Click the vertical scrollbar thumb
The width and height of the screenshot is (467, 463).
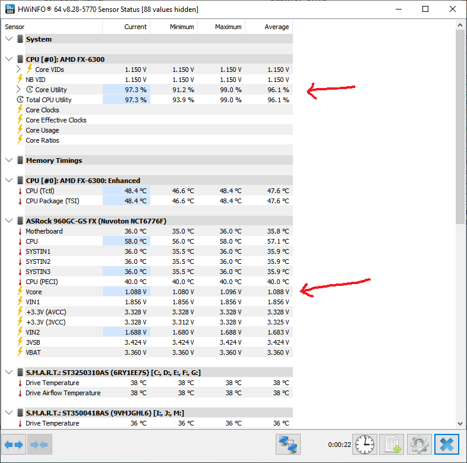point(460,127)
